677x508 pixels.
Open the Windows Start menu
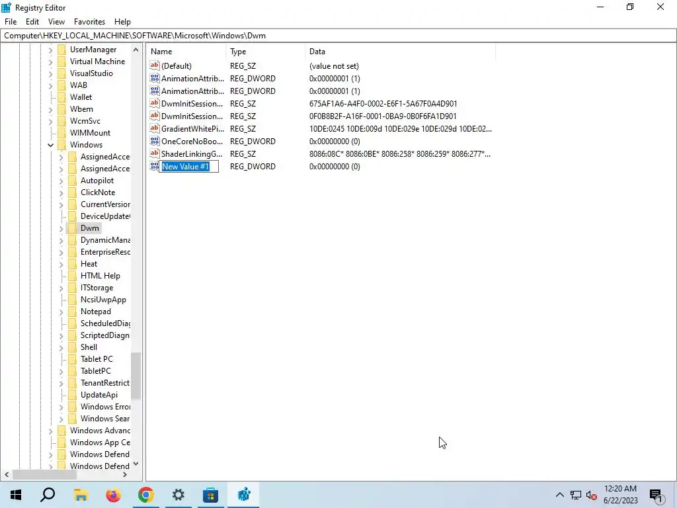click(x=16, y=495)
